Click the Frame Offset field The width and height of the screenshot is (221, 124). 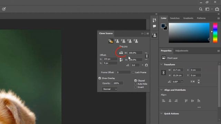point(124,72)
